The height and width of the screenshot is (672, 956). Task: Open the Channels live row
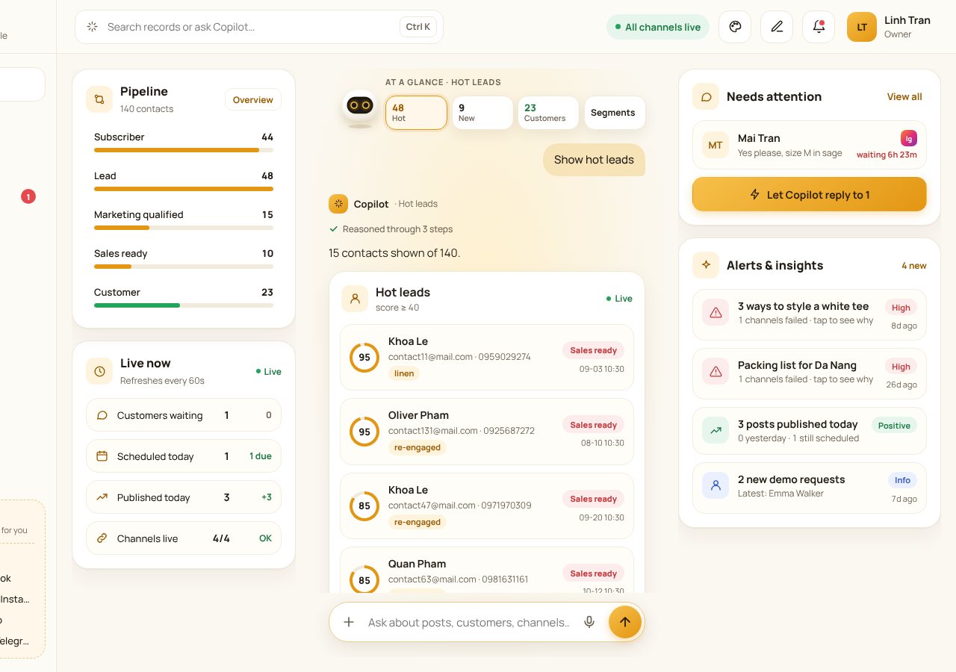coord(184,538)
